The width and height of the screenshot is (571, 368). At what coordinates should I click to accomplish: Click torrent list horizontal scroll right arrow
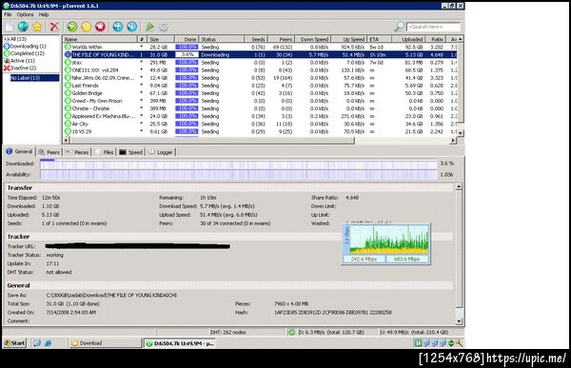click(453, 141)
